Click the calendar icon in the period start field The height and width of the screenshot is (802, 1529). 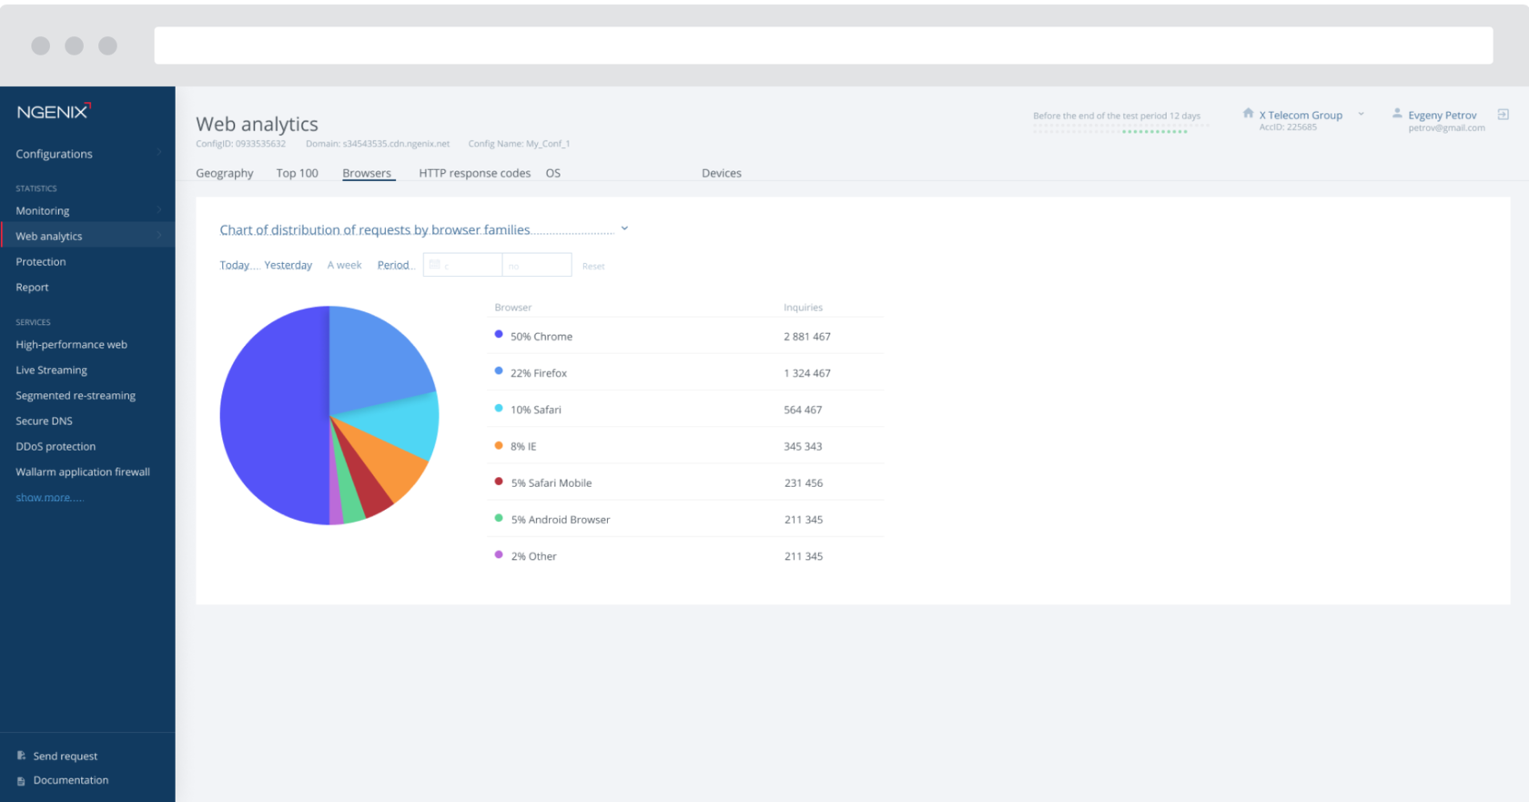[x=434, y=264]
